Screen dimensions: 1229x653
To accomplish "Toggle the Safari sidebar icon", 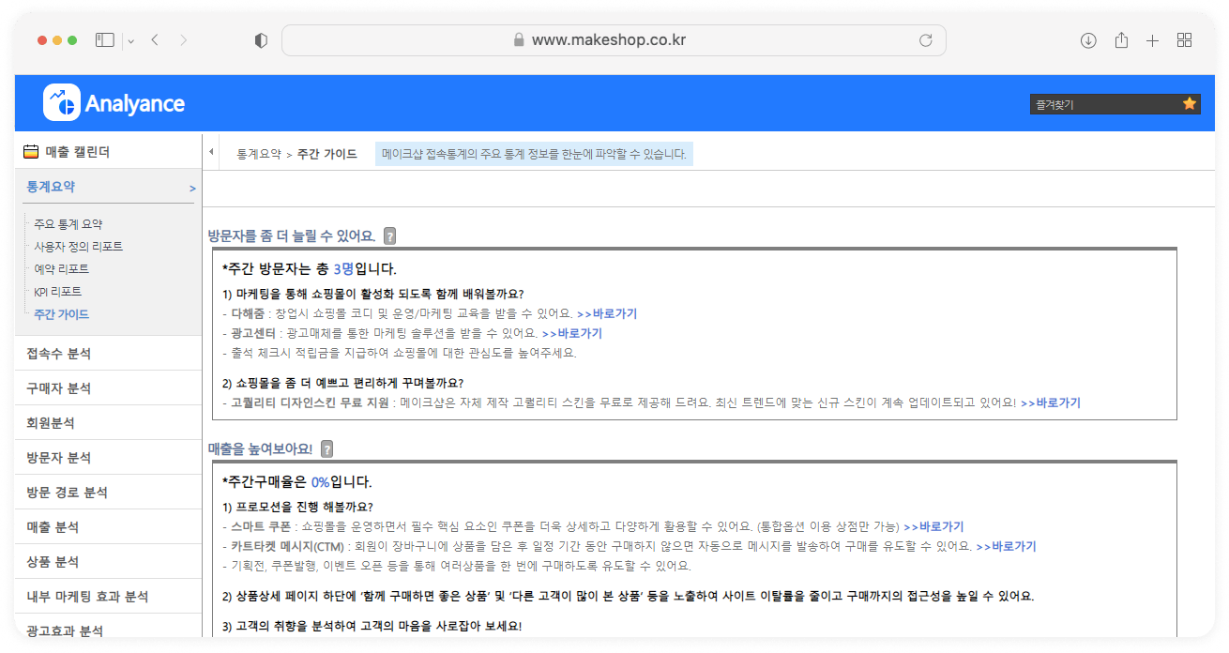I will pos(104,40).
